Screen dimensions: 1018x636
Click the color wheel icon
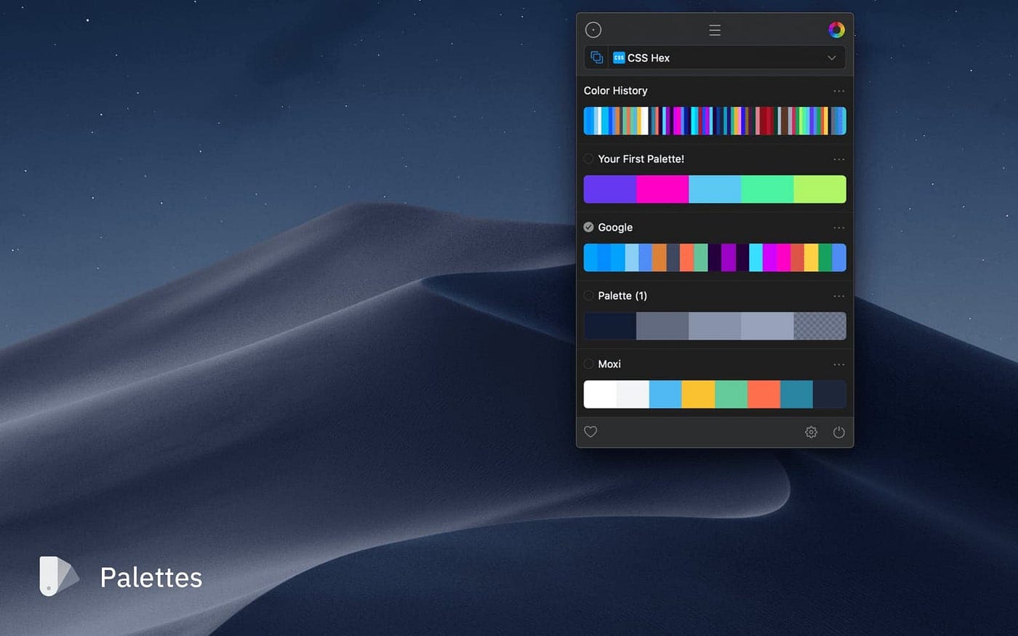coord(837,30)
